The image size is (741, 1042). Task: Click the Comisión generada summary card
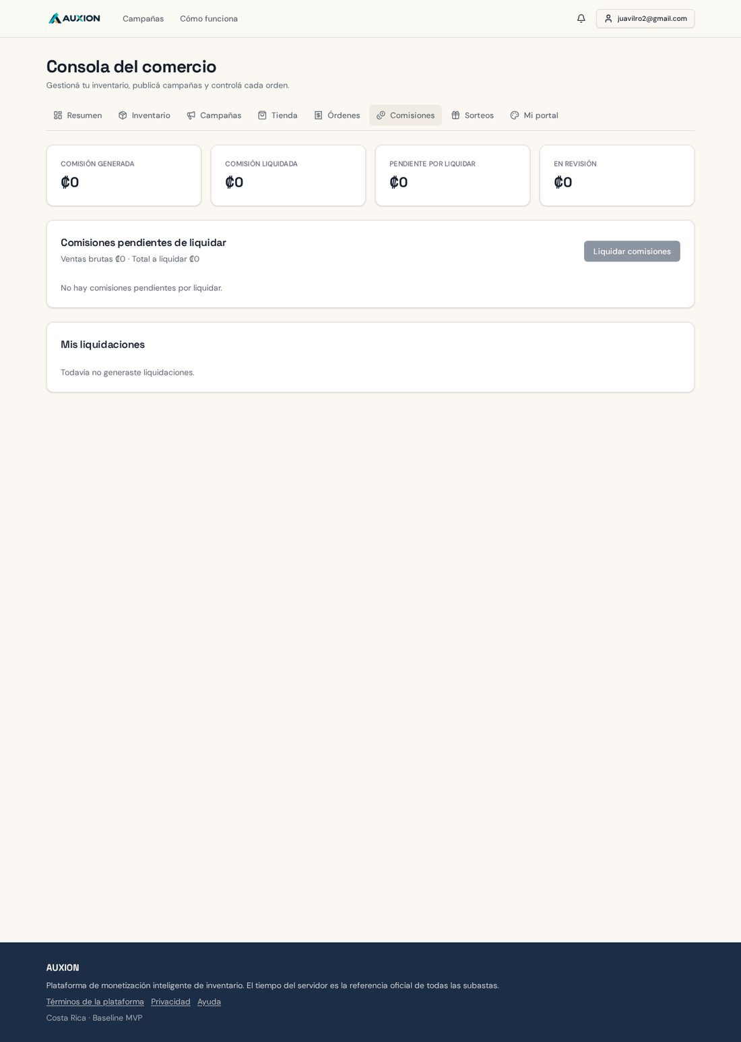(x=124, y=175)
